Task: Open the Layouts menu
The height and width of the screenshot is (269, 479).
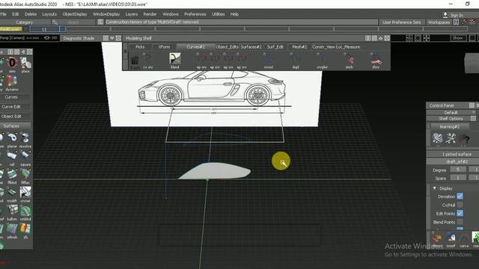Action: coord(49,14)
